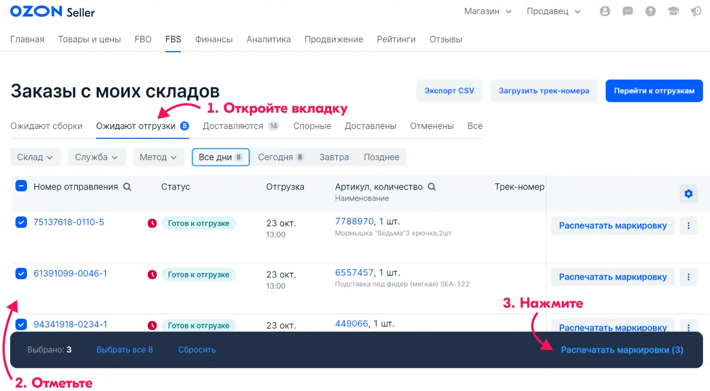Click clock icon for order 94341918-0234-1
This screenshot has height=391, width=710.
tap(152, 326)
